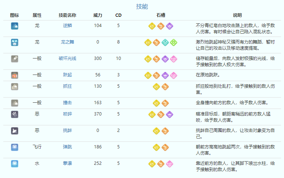Click the CD column header
The height and width of the screenshot is (178, 284).
coord(118,15)
